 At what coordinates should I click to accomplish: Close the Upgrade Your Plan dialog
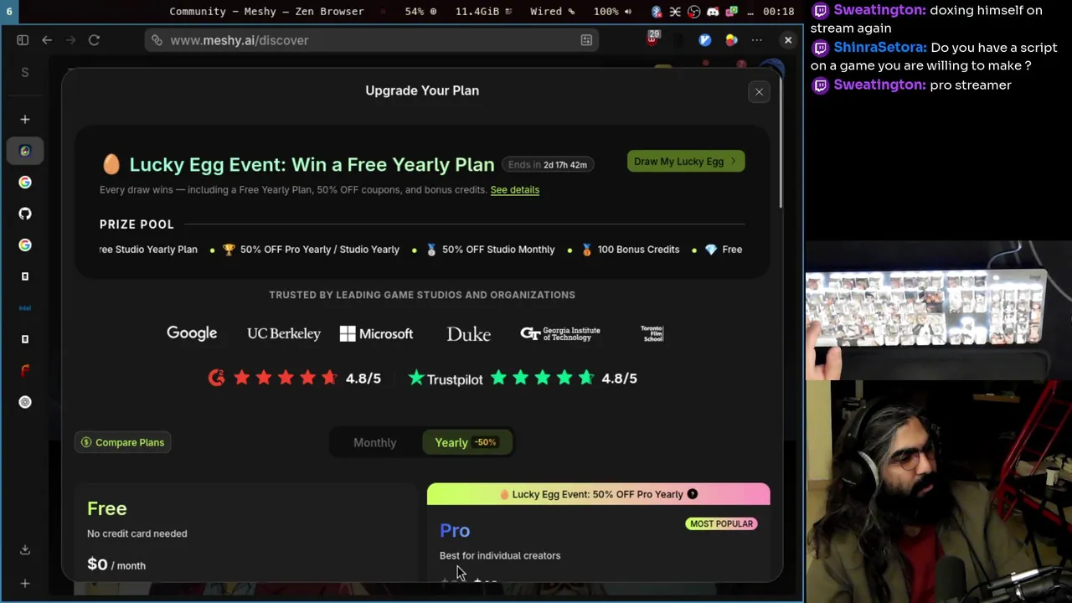pos(759,92)
